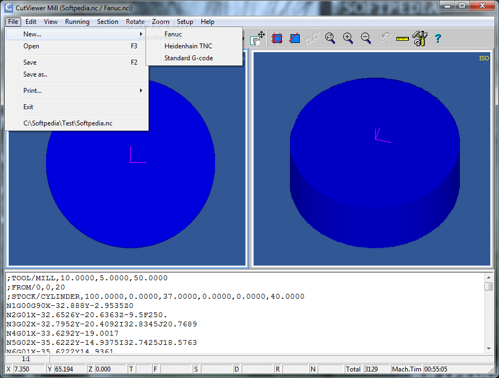Click the blue cylinder in ISO viewport
This screenshot has width=499, height=378.
click(375, 162)
